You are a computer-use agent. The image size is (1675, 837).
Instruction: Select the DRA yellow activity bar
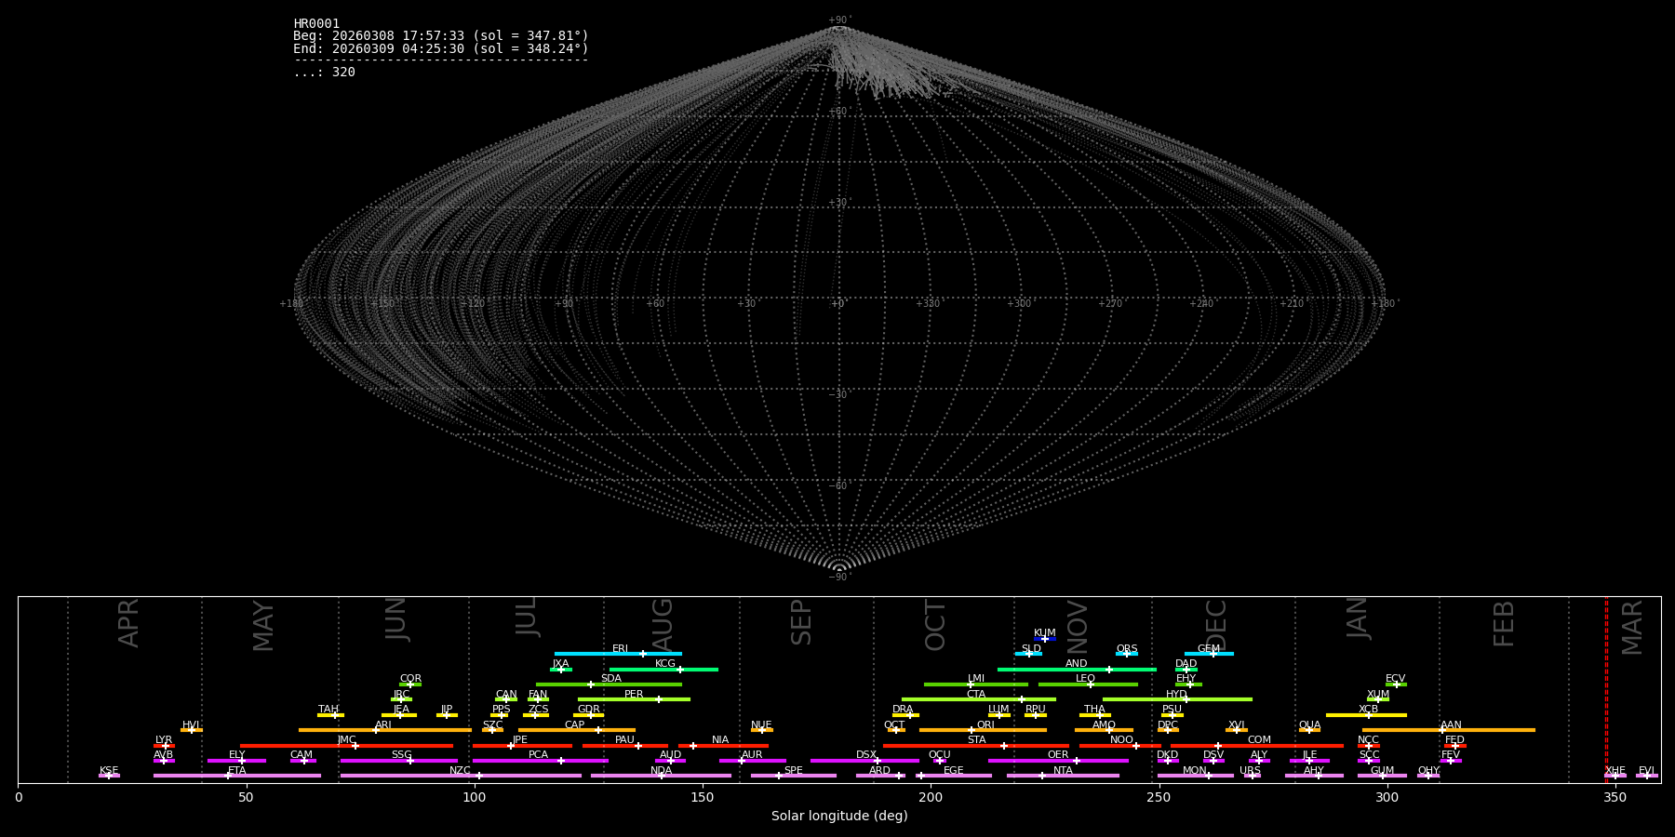pos(905,715)
